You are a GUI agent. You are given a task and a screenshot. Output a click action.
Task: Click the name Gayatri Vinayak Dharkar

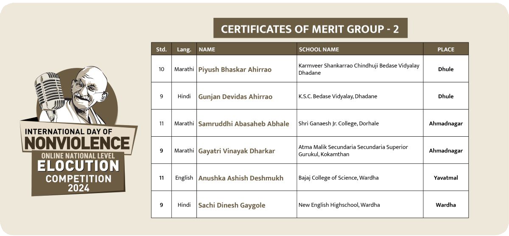[237, 151]
